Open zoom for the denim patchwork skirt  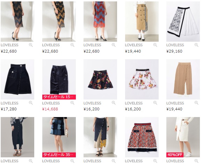tap(72, 161)
